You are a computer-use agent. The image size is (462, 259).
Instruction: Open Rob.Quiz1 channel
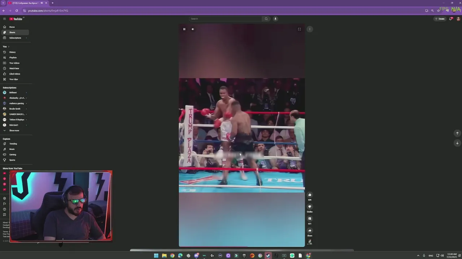click(14, 125)
